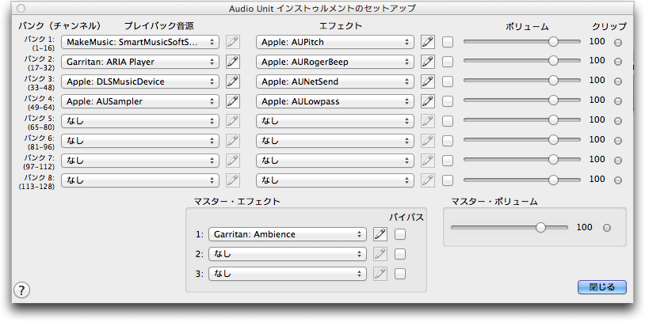Open help with the question mark button
Viewport: 645px width, 322px height.
(x=22, y=290)
